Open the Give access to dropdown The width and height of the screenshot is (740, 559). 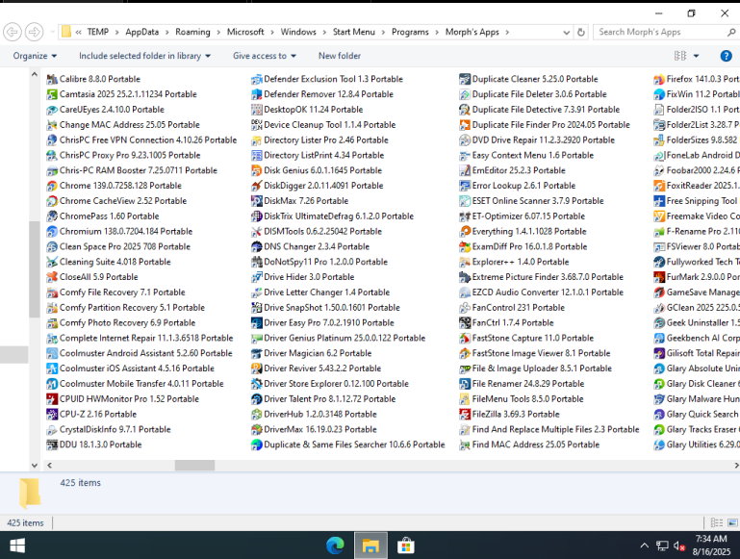tap(265, 56)
